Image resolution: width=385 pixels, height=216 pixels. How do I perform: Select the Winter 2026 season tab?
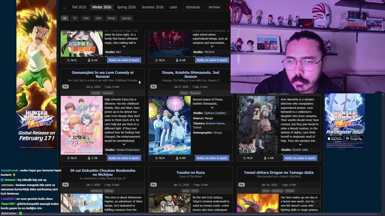102,7
